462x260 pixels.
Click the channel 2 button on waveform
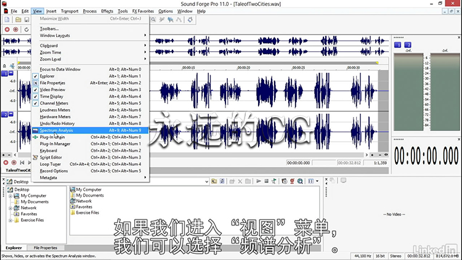(4, 115)
